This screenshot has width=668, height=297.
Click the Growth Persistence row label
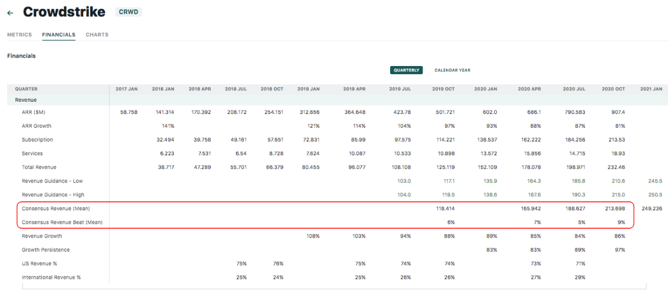[x=46, y=250]
